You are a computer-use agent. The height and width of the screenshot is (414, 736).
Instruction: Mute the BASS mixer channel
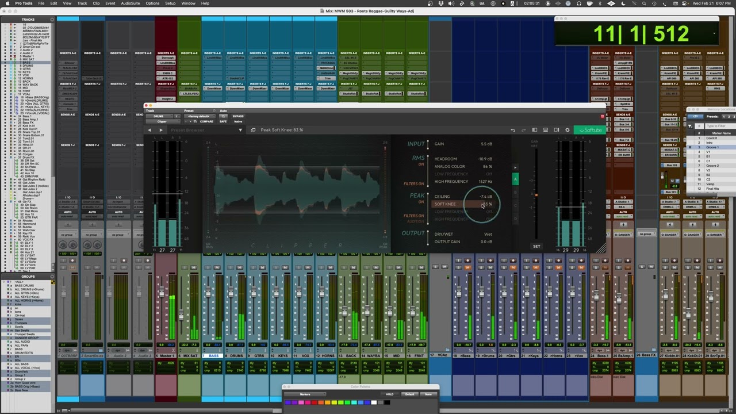217,267
